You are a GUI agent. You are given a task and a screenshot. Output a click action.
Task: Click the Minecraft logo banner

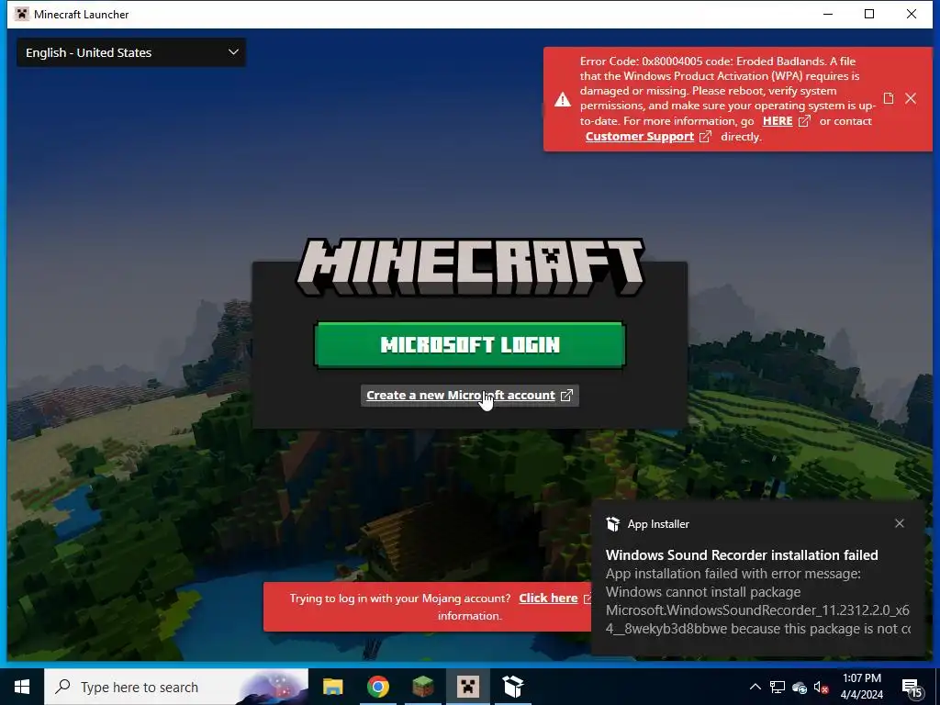(470, 267)
